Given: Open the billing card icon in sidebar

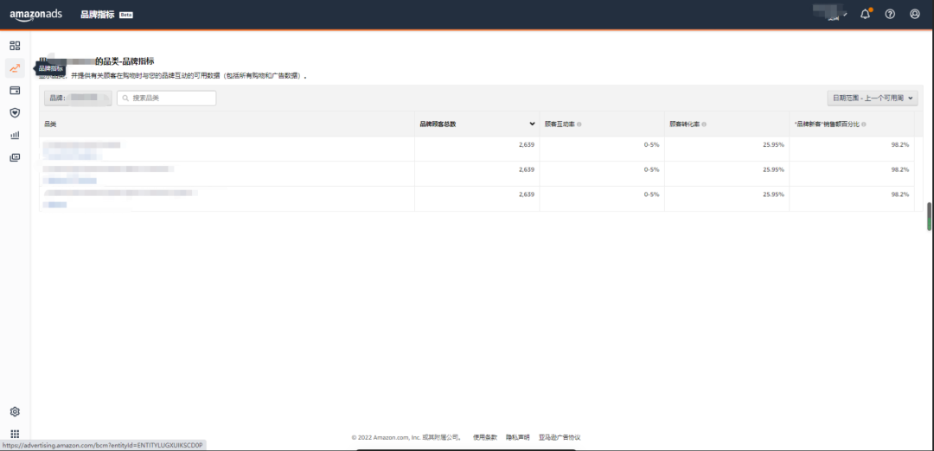Looking at the screenshot, I should 15,91.
